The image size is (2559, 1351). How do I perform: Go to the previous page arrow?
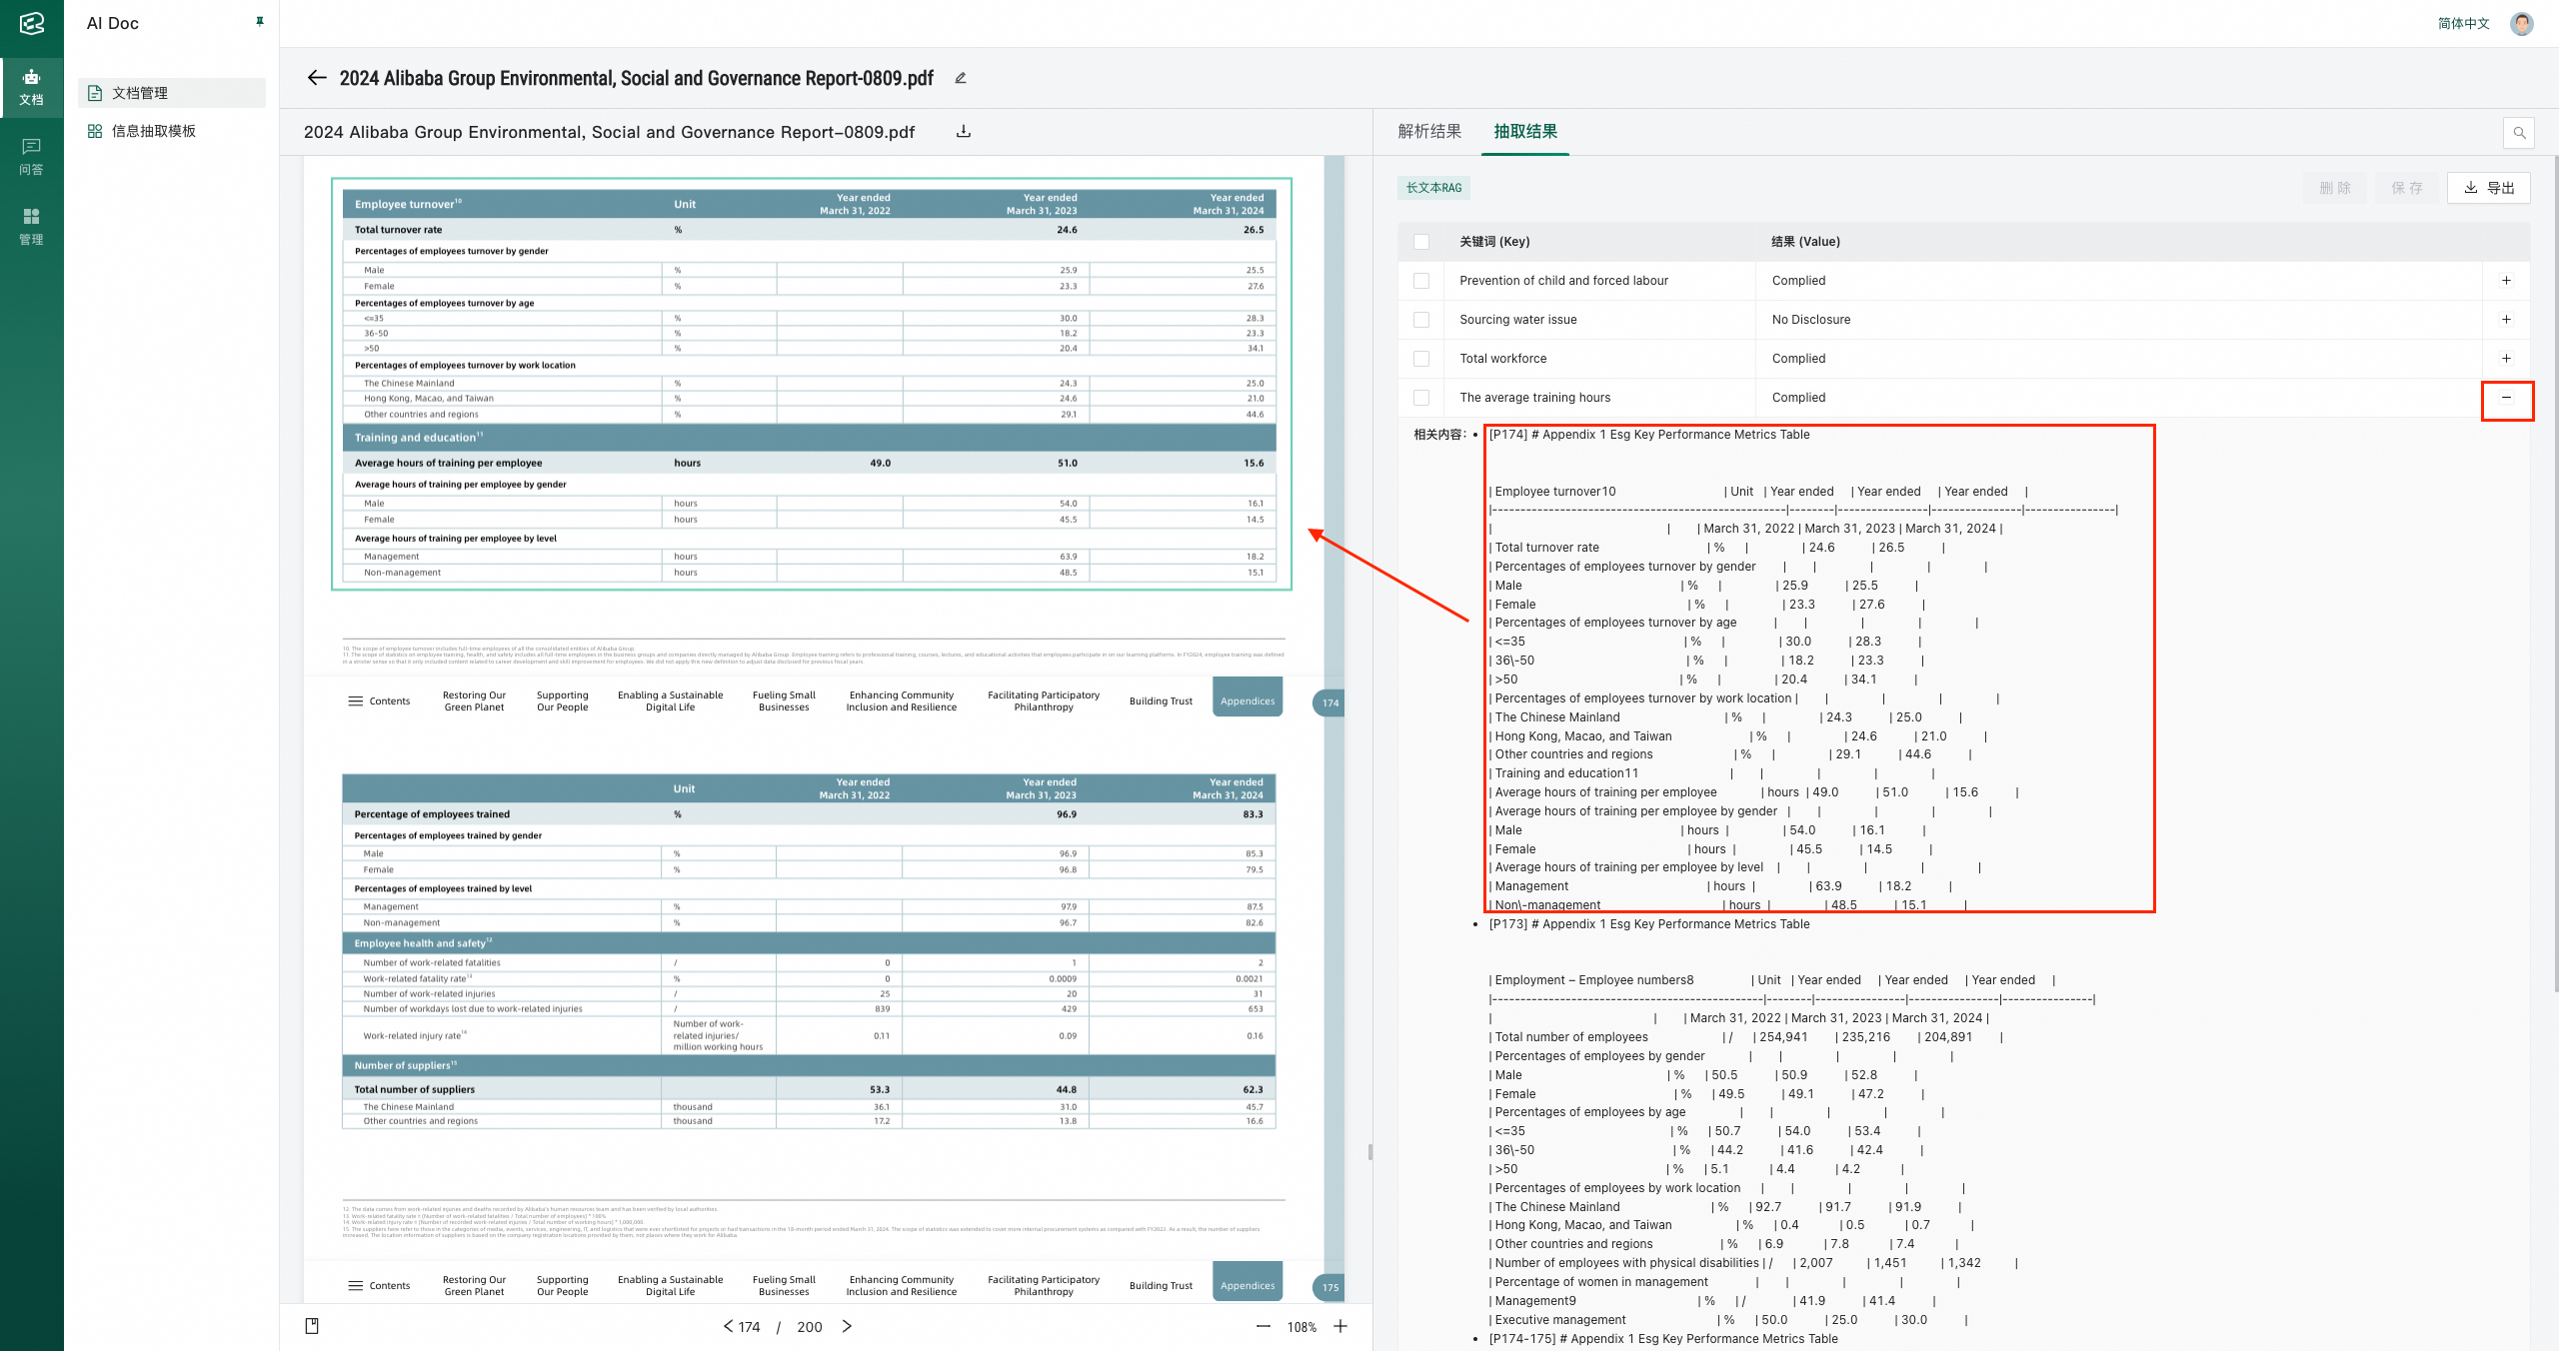pyautogui.click(x=728, y=1326)
